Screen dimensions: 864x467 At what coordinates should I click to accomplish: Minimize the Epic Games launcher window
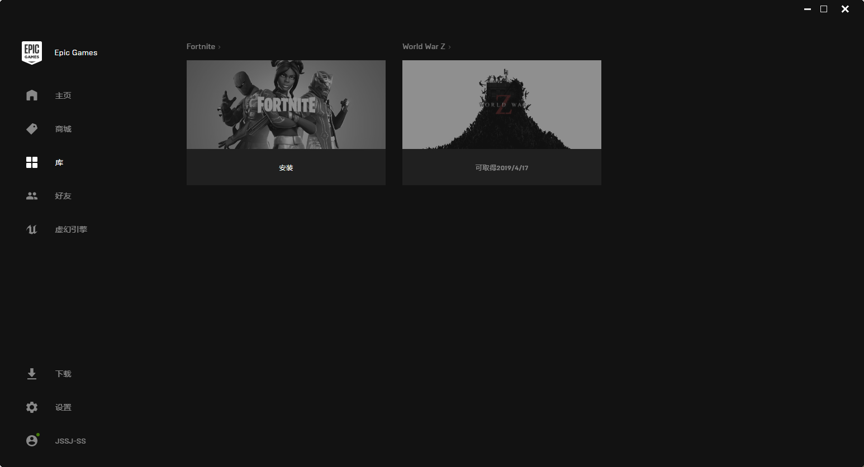pos(808,9)
